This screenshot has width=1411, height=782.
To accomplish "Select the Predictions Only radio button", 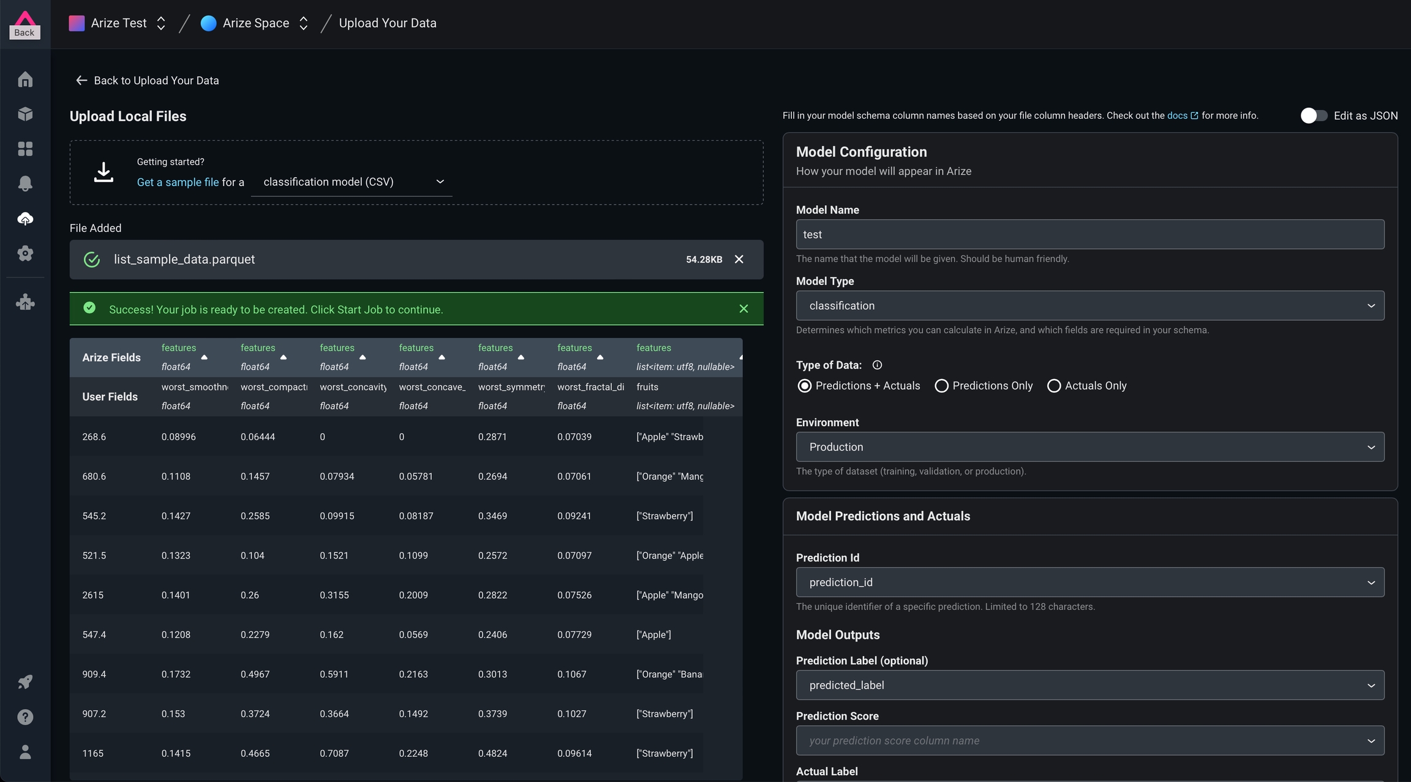I will pos(941,386).
